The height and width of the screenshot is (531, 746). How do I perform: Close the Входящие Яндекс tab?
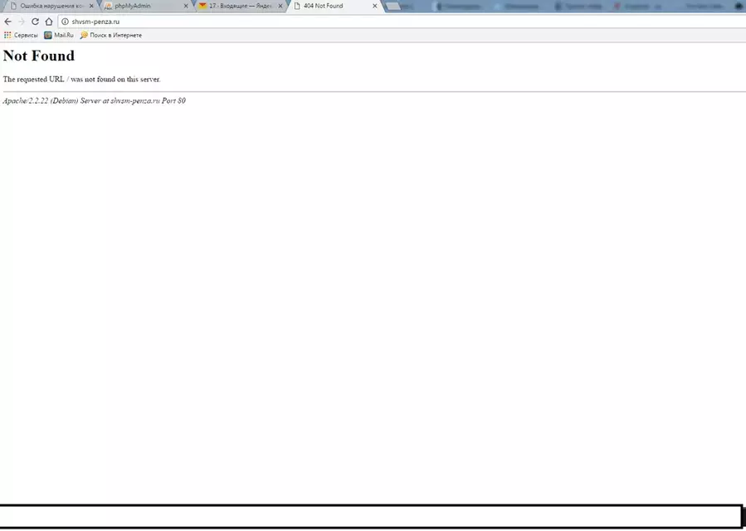pyautogui.click(x=280, y=6)
